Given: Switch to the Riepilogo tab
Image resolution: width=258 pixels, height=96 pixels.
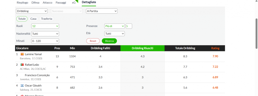Looking at the screenshot, I should click(x=22, y=3).
